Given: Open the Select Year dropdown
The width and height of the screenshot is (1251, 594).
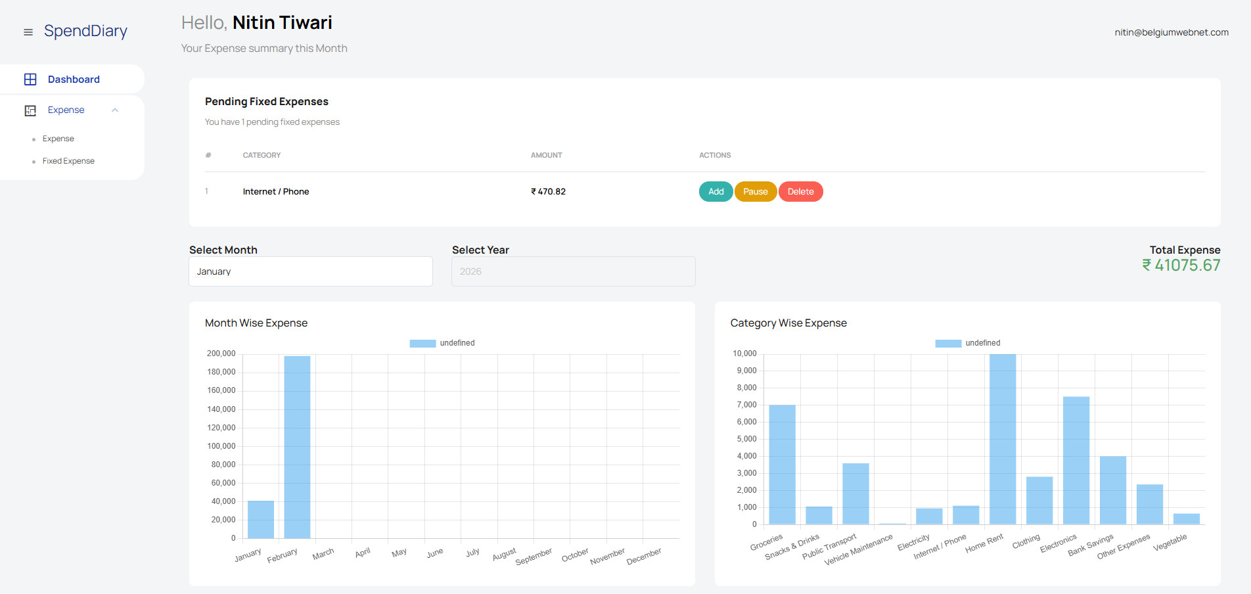Looking at the screenshot, I should click(573, 271).
